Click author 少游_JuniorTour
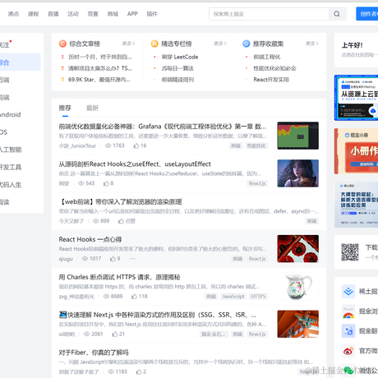Viewport: 378px width, 378px height. click(x=77, y=145)
